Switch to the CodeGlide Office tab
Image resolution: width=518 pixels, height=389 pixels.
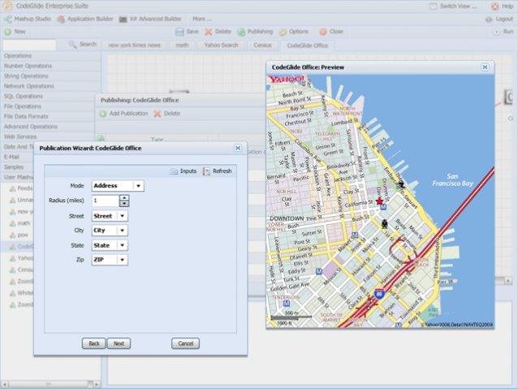[308, 45]
